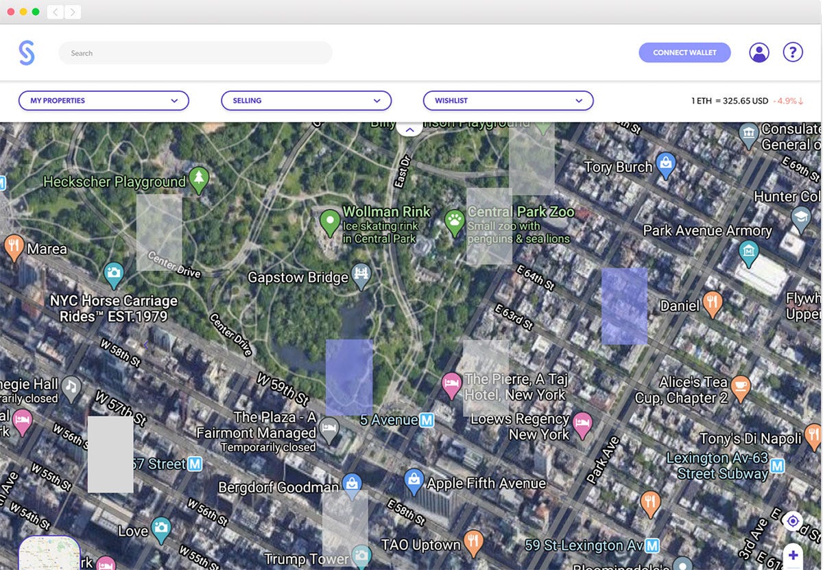Select the Tony's Di Napoli restaurant marker
This screenshot has height=570, width=823.
pyautogui.click(x=813, y=437)
